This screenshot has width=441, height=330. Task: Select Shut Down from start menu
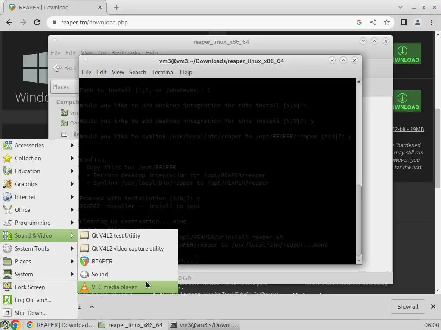click(x=39, y=313)
